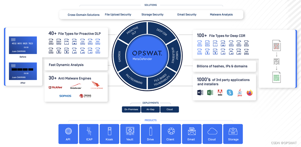Open the Storage product tile

(233, 134)
